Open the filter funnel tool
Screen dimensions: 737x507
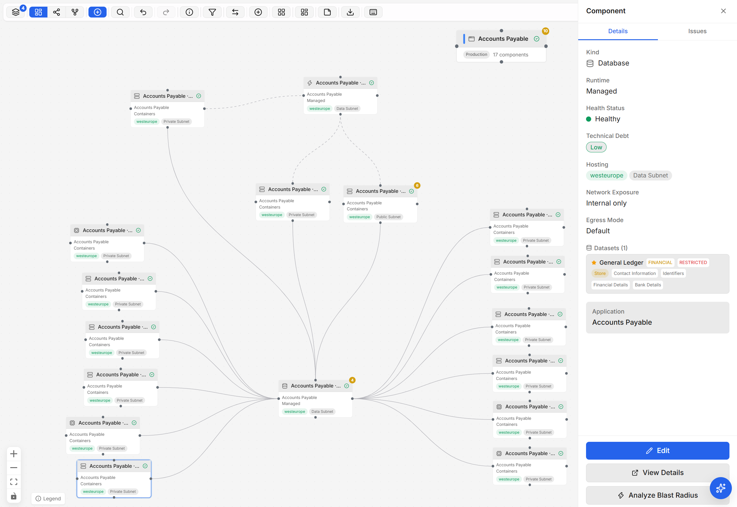(x=212, y=12)
